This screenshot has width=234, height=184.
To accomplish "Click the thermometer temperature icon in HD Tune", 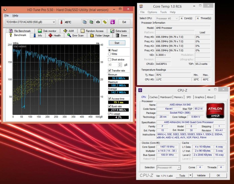I will point(61,22).
